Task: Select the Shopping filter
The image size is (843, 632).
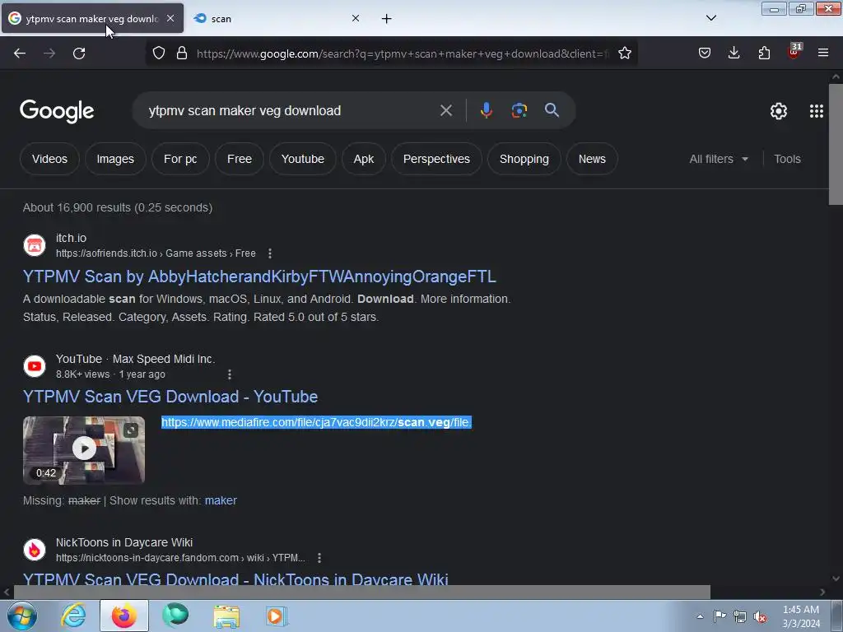Action: 524,159
